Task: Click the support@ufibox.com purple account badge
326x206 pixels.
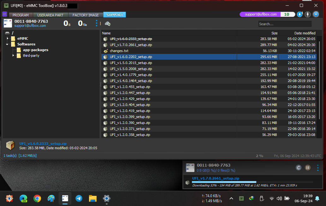Action: pos(260,14)
